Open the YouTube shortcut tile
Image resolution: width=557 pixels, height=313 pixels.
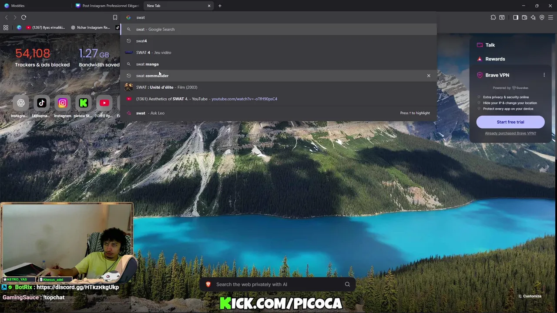[104, 103]
